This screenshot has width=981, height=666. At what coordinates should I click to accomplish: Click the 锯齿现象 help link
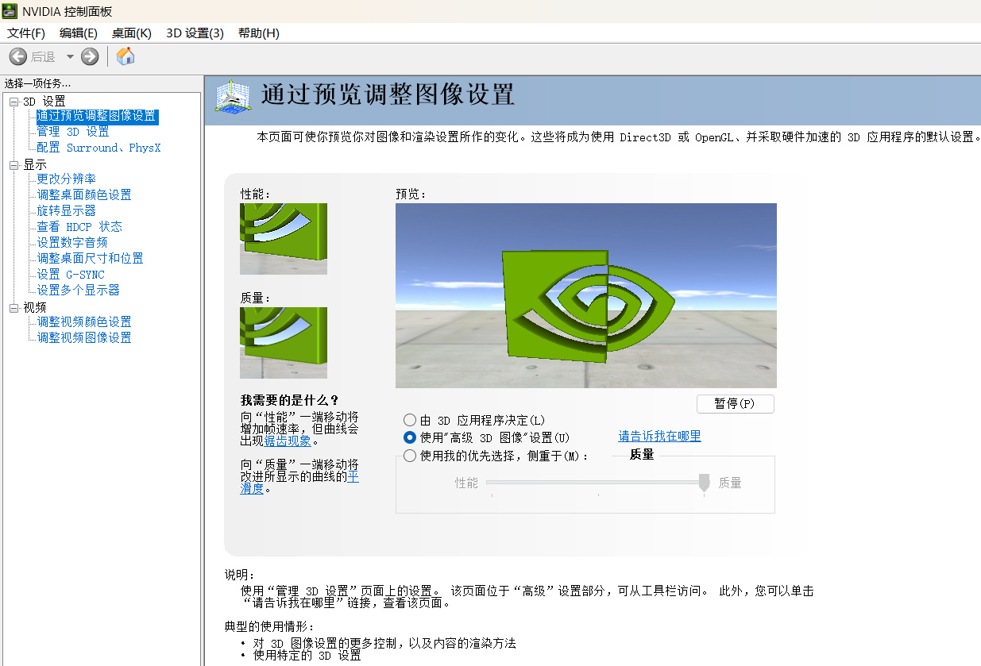tap(288, 441)
